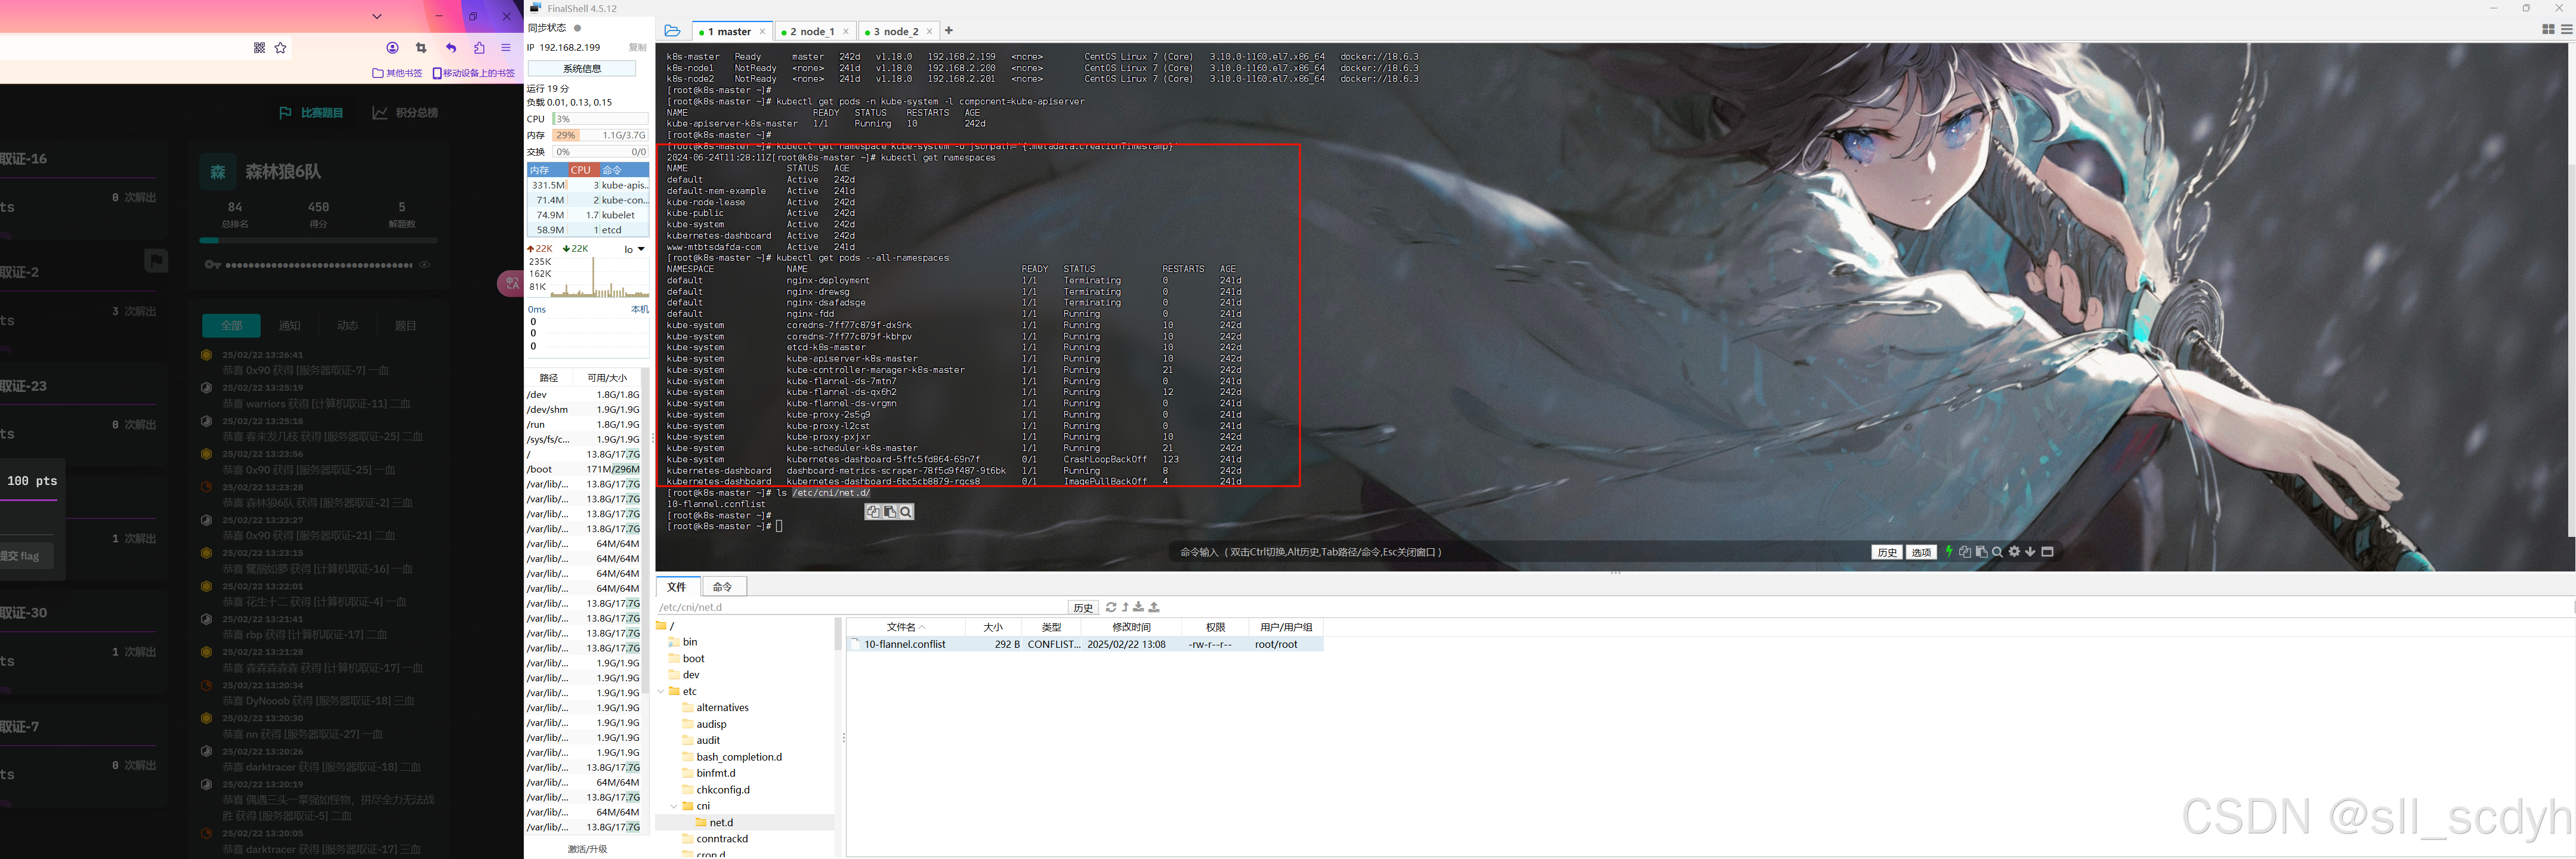
Task: Collapse the etc folder in tree
Action: click(661, 692)
